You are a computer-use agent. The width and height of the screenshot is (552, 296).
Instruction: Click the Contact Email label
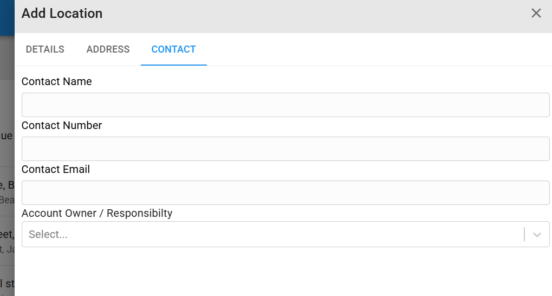[x=56, y=170]
